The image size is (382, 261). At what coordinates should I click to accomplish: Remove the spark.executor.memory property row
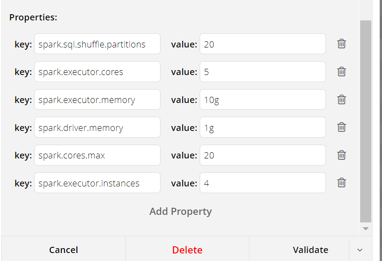341,99
